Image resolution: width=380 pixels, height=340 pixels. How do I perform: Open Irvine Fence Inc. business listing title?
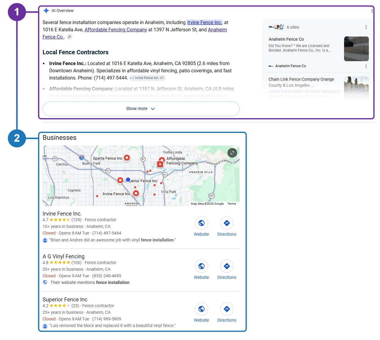(x=62, y=214)
